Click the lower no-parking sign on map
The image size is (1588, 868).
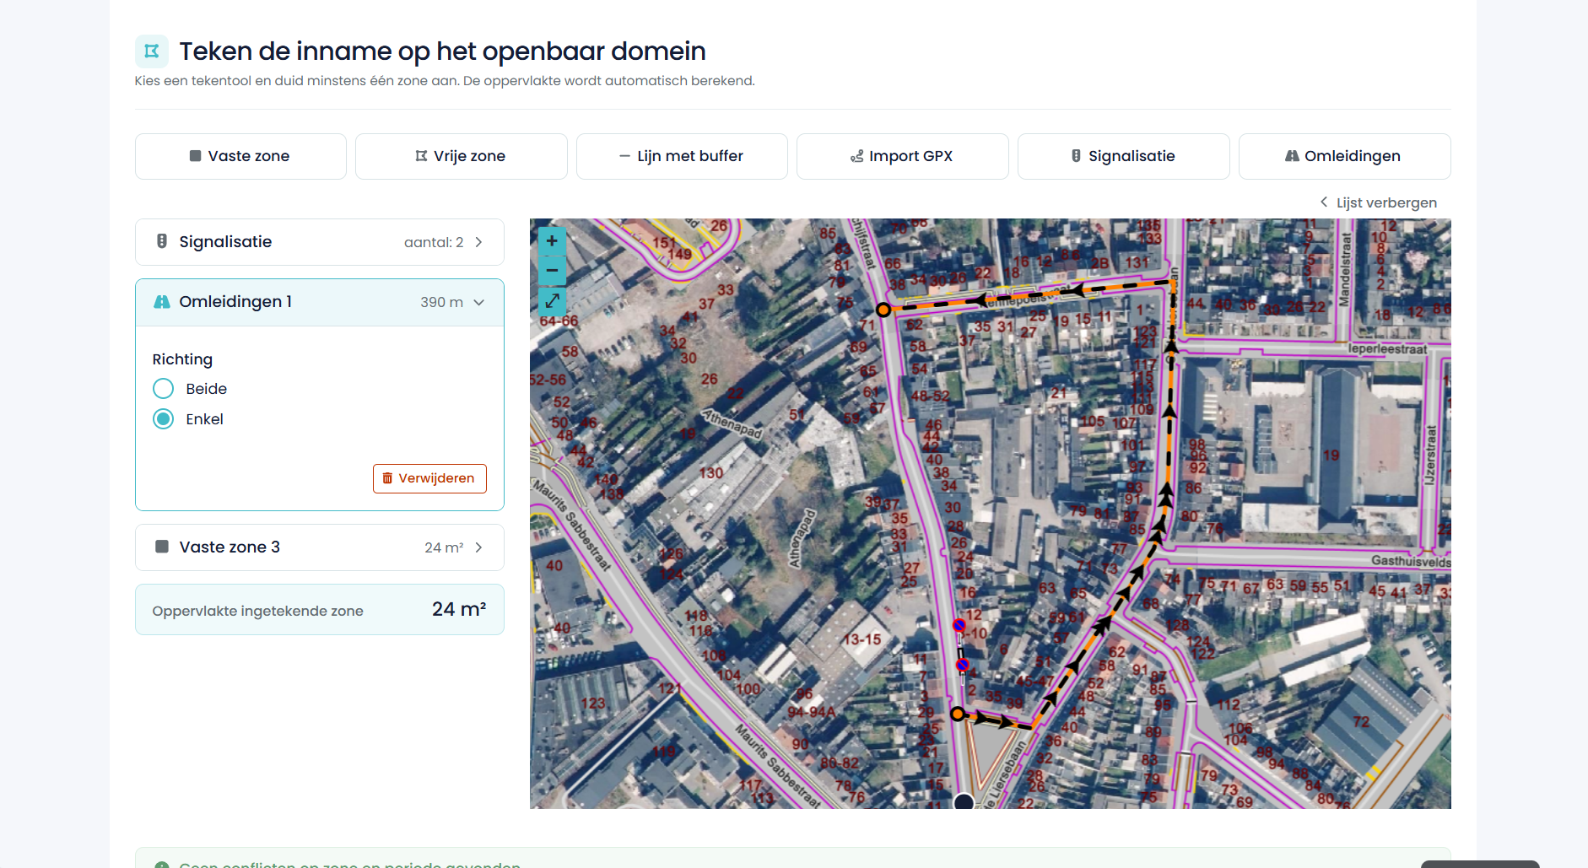pyautogui.click(x=963, y=666)
